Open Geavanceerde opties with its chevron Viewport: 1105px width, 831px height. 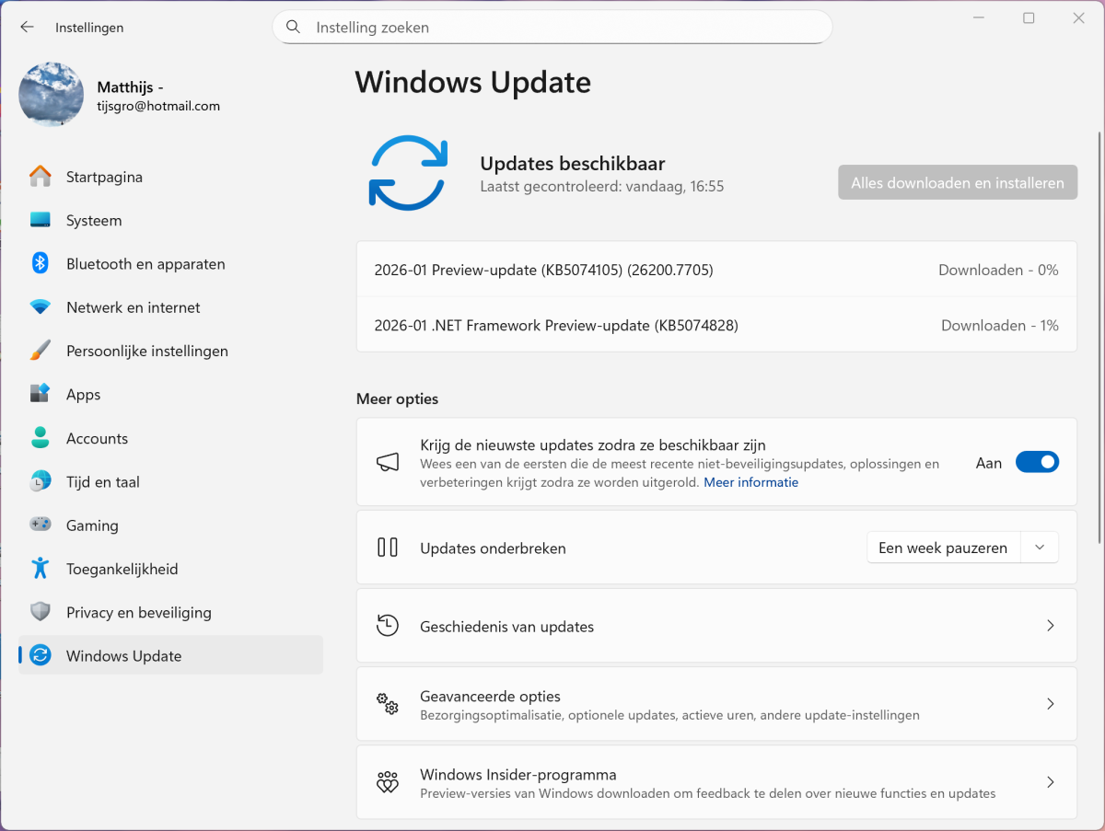click(1050, 704)
